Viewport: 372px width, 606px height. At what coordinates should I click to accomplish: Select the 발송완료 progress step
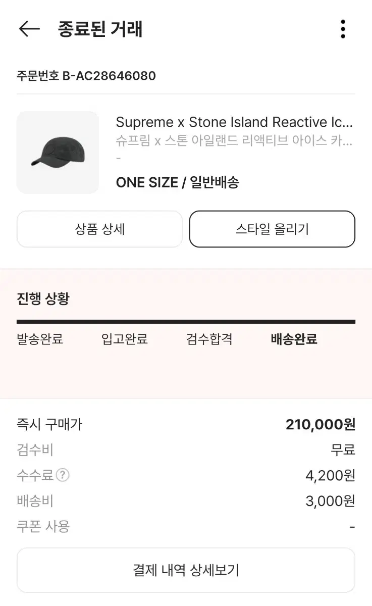click(x=40, y=339)
